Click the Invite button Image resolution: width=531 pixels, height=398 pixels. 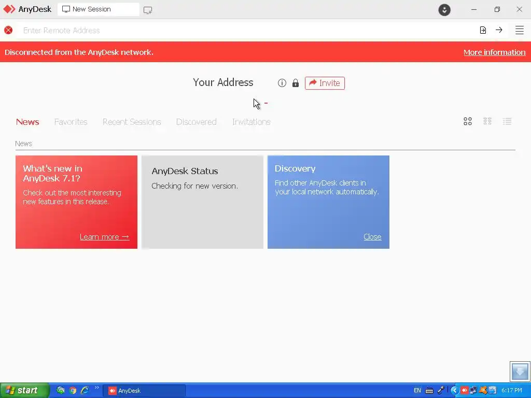[325, 83]
